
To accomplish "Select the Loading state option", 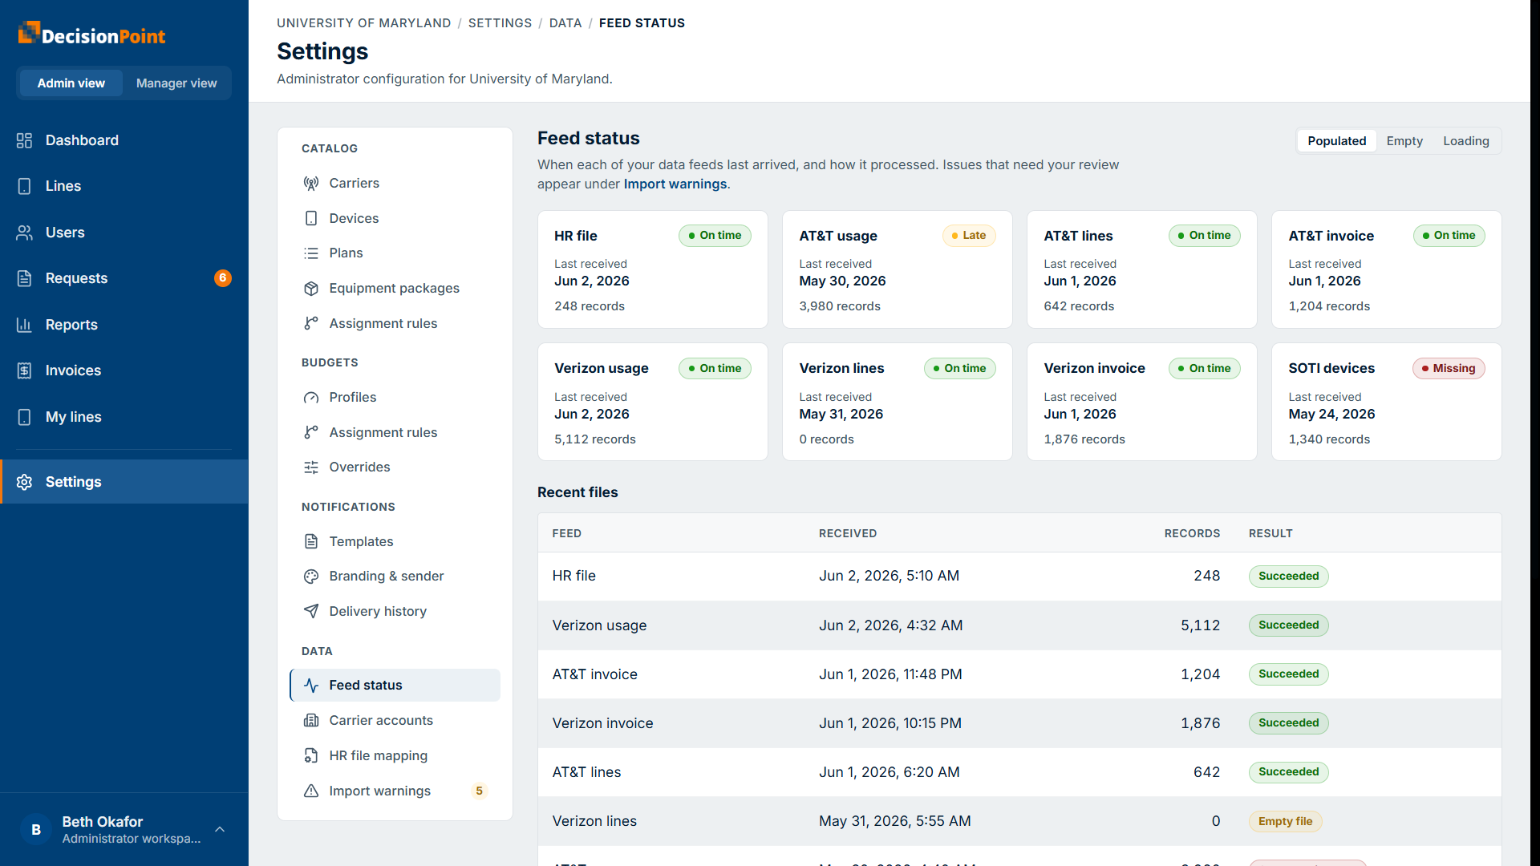I will 1465,141.
